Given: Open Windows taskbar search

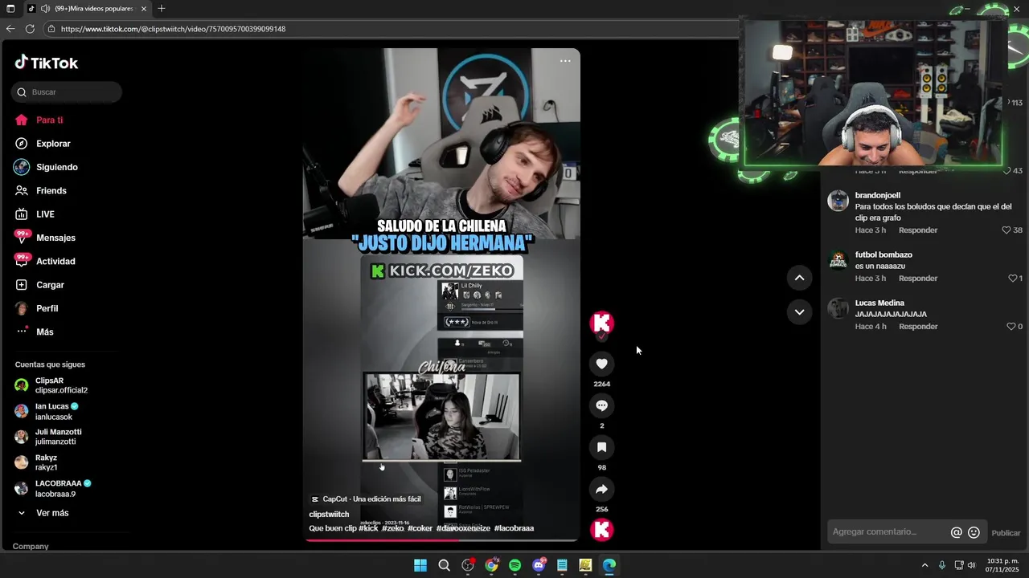Looking at the screenshot, I should pyautogui.click(x=444, y=565).
